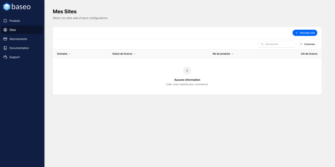This screenshot has height=167, width=335.
Task: Click the Sites globe icon
Action: click(x=5, y=30)
